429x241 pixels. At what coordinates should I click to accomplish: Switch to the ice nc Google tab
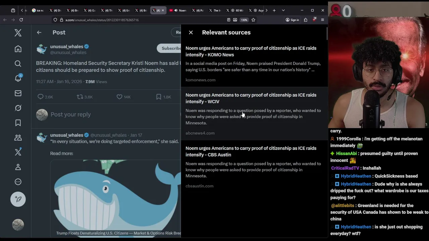pos(38,10)
